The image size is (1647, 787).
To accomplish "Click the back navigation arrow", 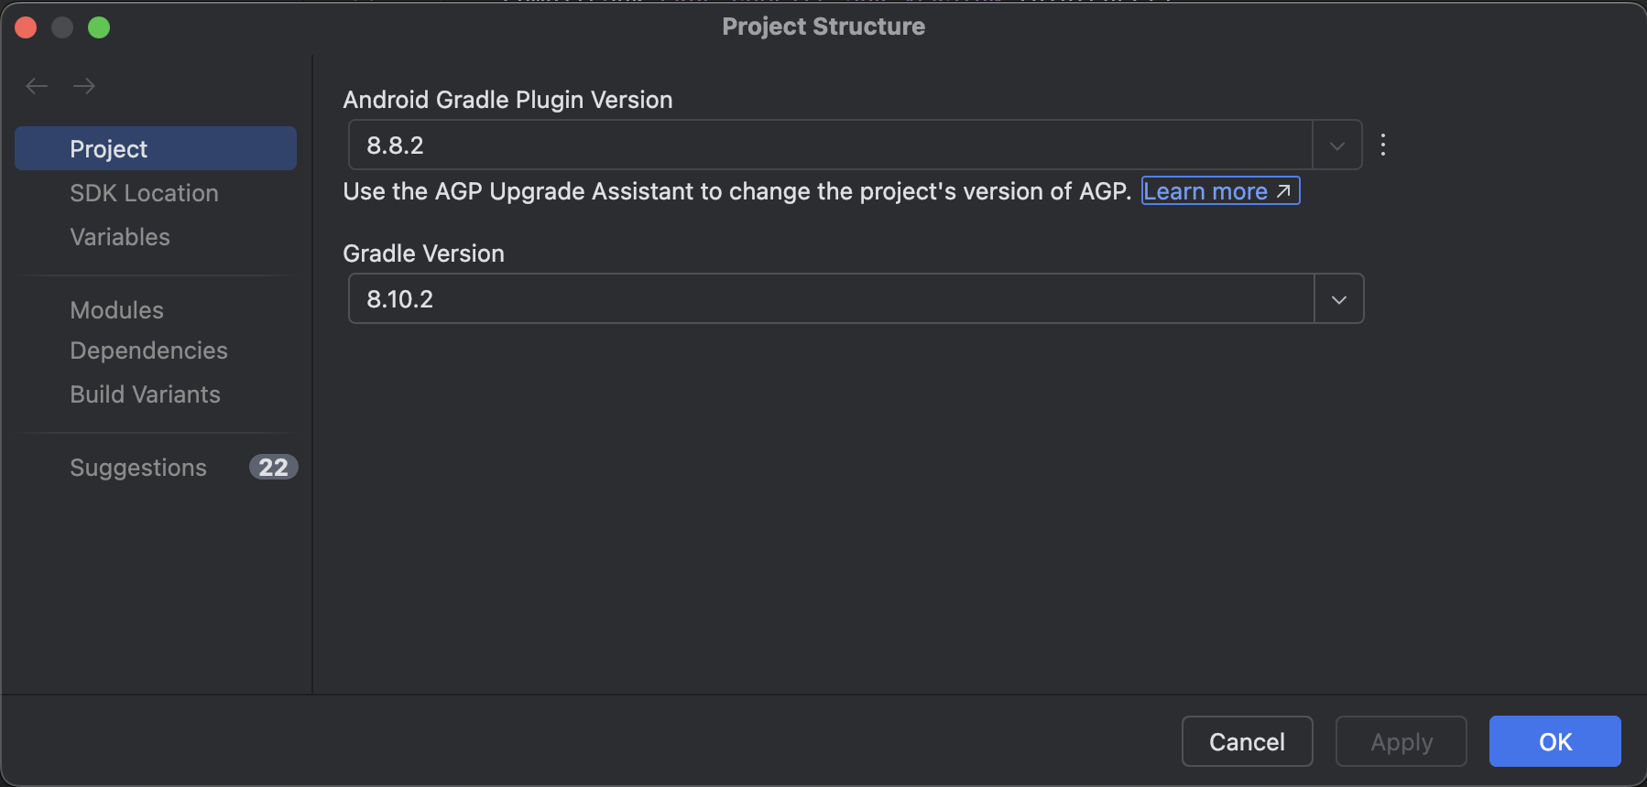I will pyautogui.click(x=37, y=86).
